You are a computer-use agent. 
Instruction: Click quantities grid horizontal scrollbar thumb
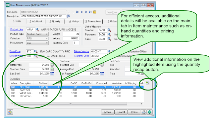[71, 104]
